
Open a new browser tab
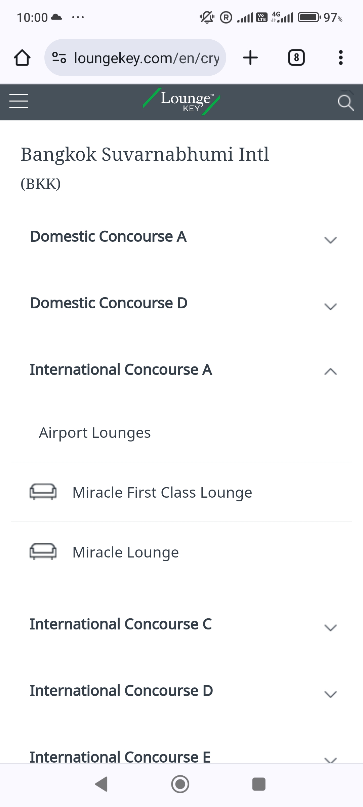tap(250, 57)
